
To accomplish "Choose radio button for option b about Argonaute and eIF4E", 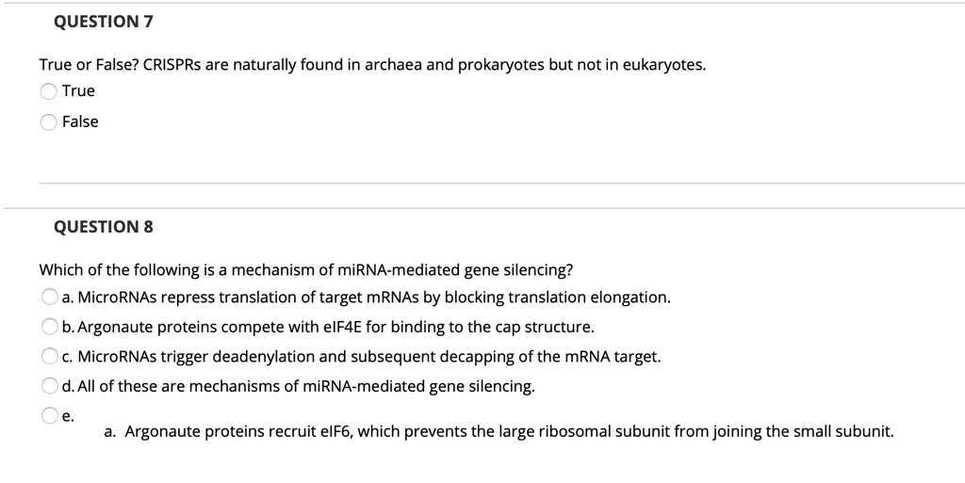I will point(49,327).
